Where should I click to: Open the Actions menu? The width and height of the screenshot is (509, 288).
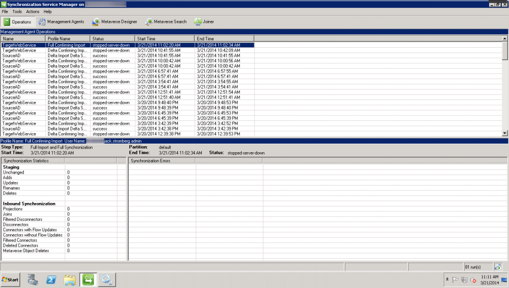(x=32, y=11)
